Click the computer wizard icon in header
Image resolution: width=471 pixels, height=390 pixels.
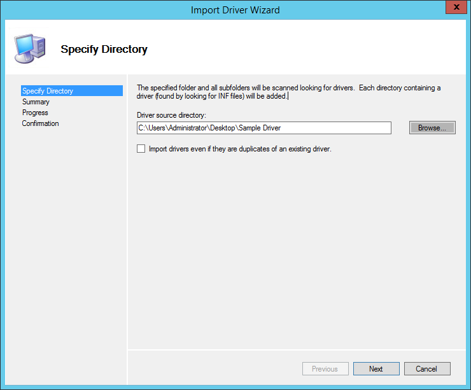[28, 48]
